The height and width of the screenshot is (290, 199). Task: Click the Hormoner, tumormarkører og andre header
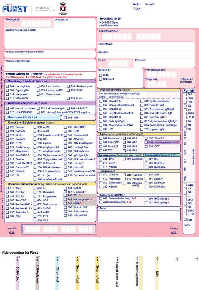[x=50, y=184]
